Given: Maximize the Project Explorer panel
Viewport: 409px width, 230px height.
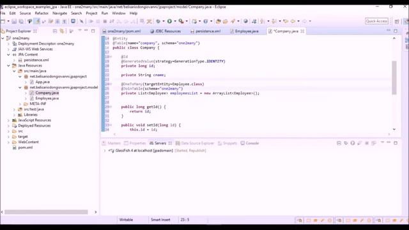Looking at the screenshot, I should point(93,31).
